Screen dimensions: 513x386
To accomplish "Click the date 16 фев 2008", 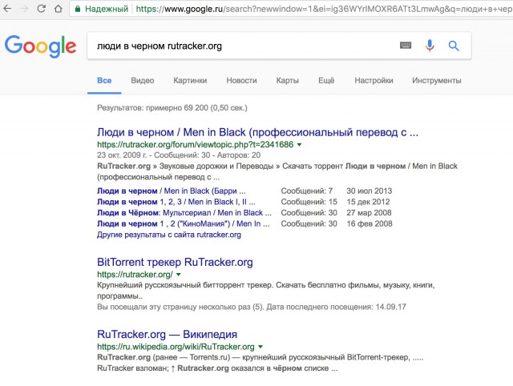I will [x=369, y=224].
